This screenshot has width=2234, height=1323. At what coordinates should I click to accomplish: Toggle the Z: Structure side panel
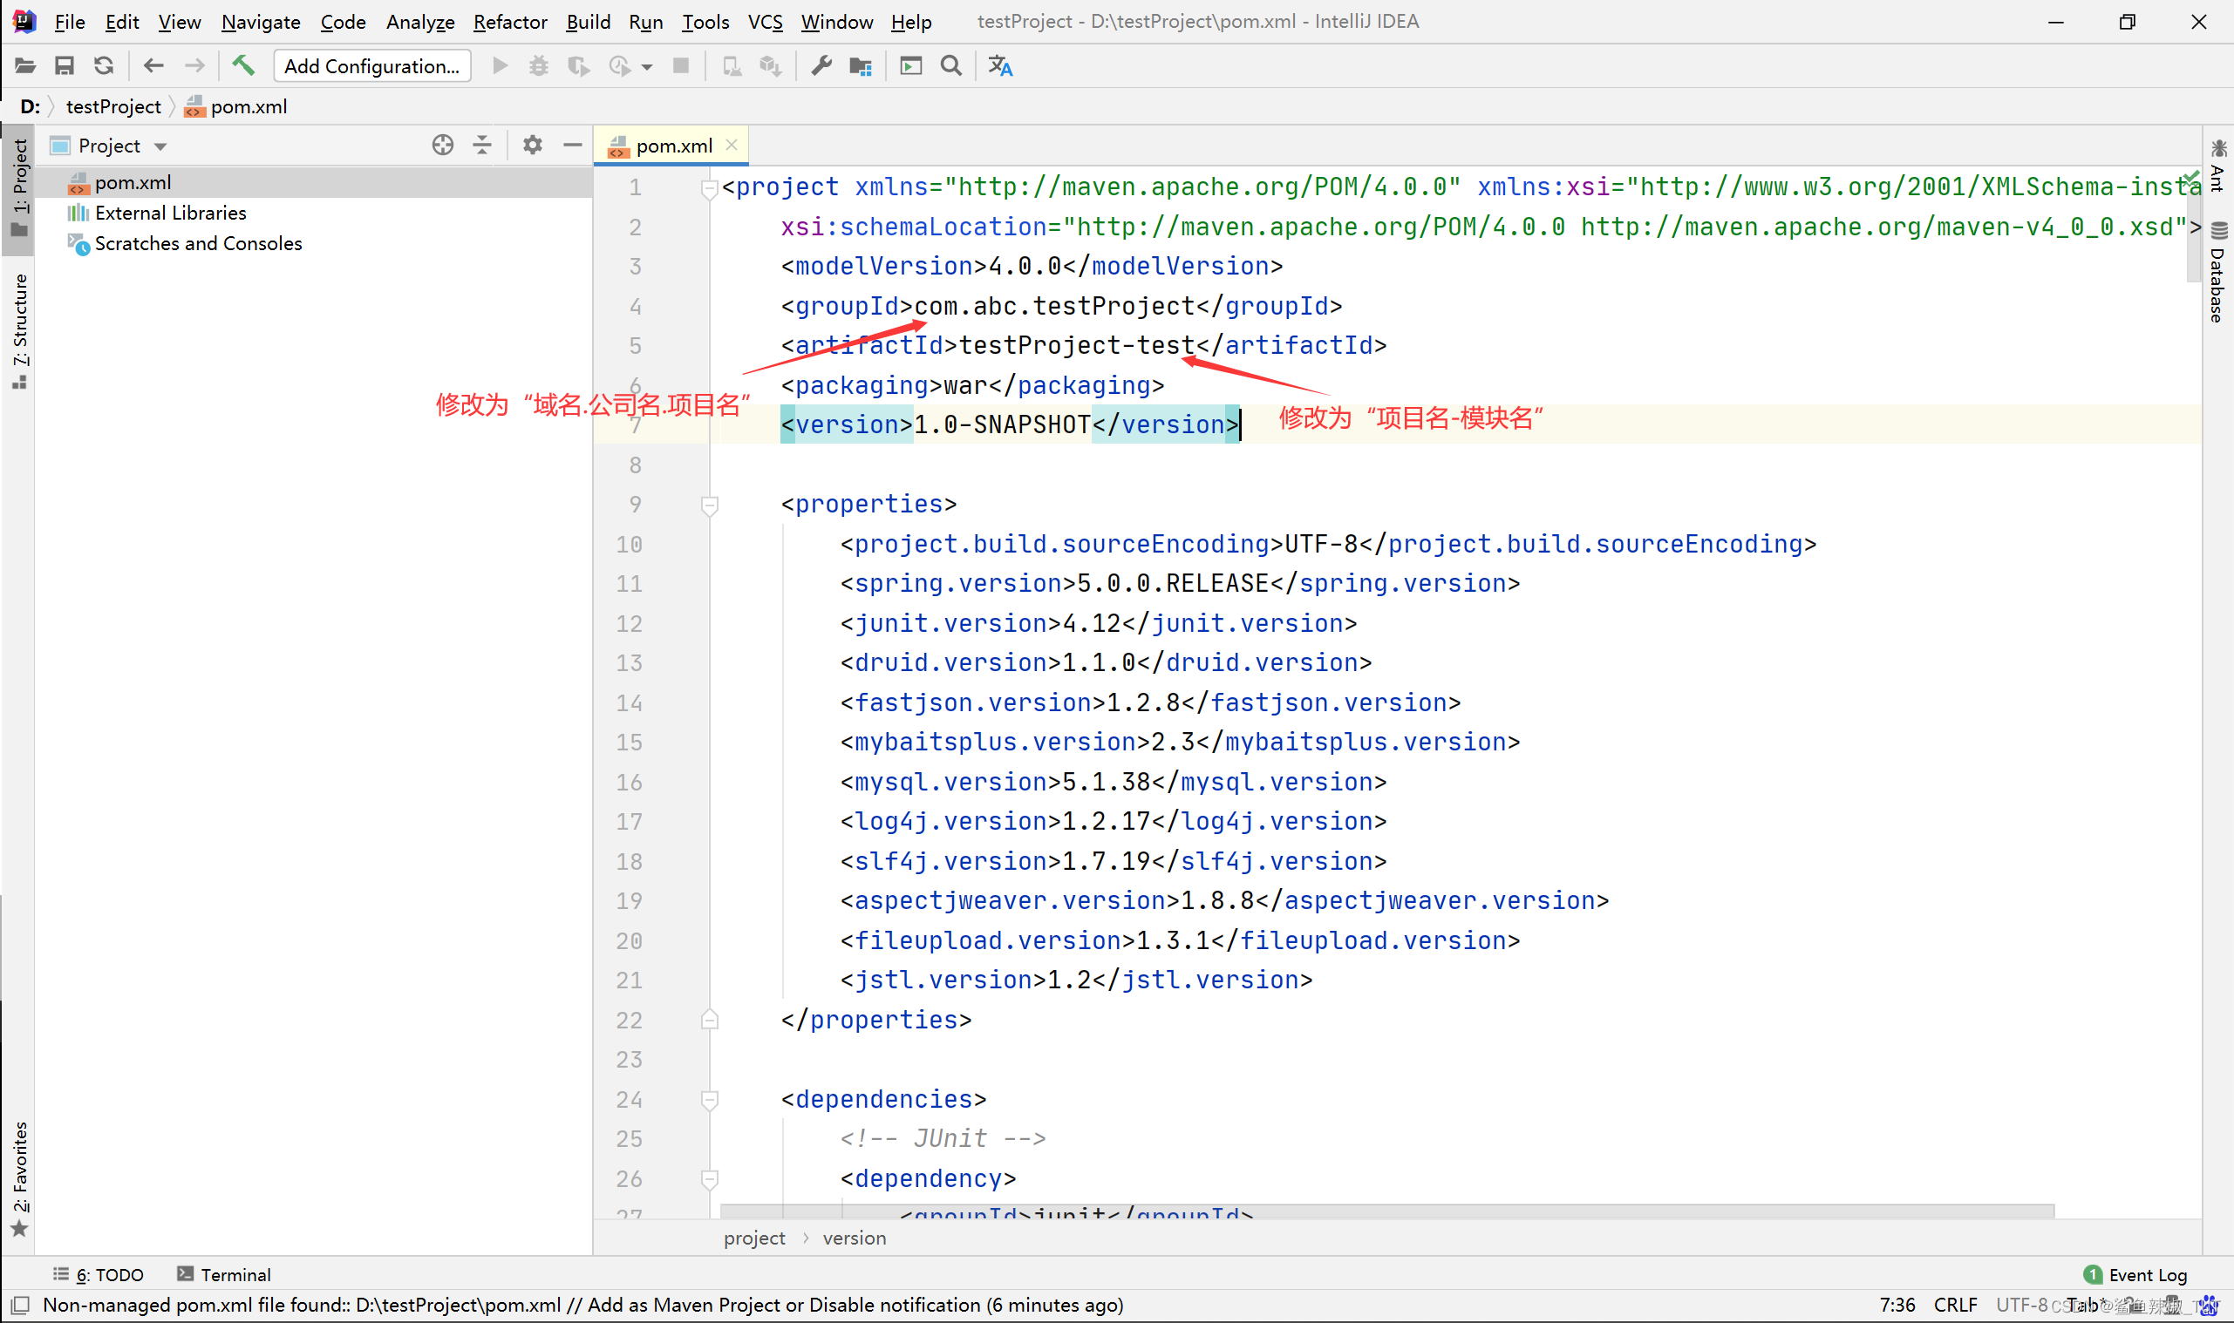point(20,332)
